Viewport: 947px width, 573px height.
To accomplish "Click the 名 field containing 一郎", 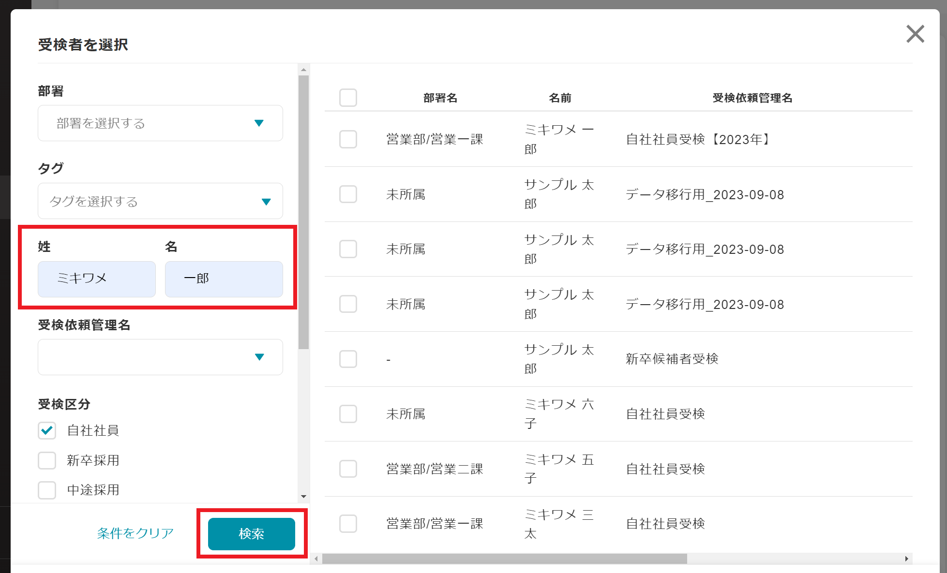I will [224, 279].
